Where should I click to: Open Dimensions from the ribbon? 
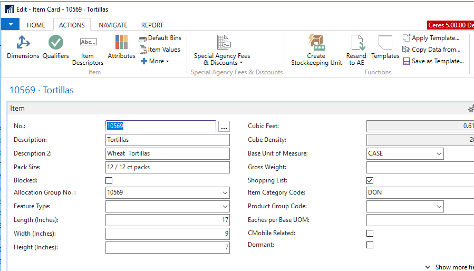click(23, 47)
